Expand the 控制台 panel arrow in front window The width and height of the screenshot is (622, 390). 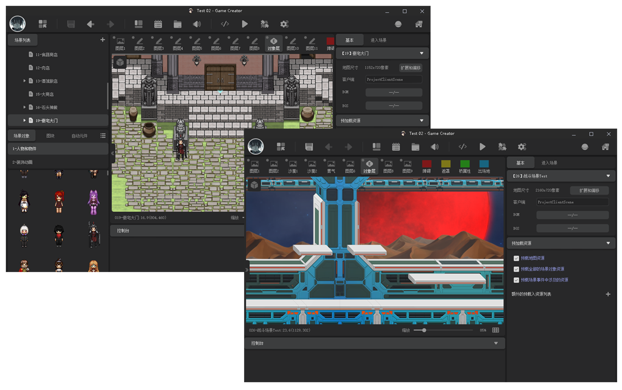point(496,343)
